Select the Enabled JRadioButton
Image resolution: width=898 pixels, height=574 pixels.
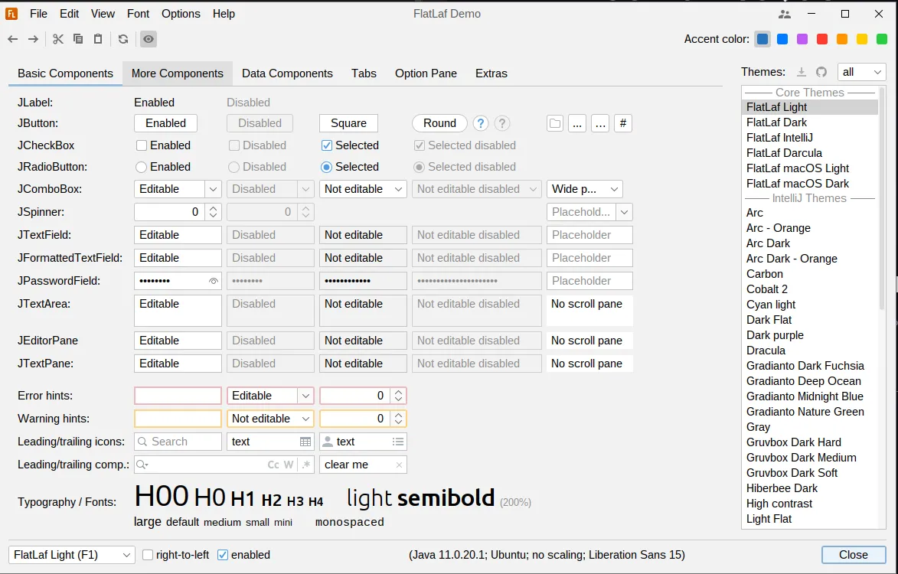(x=142, y=167)
